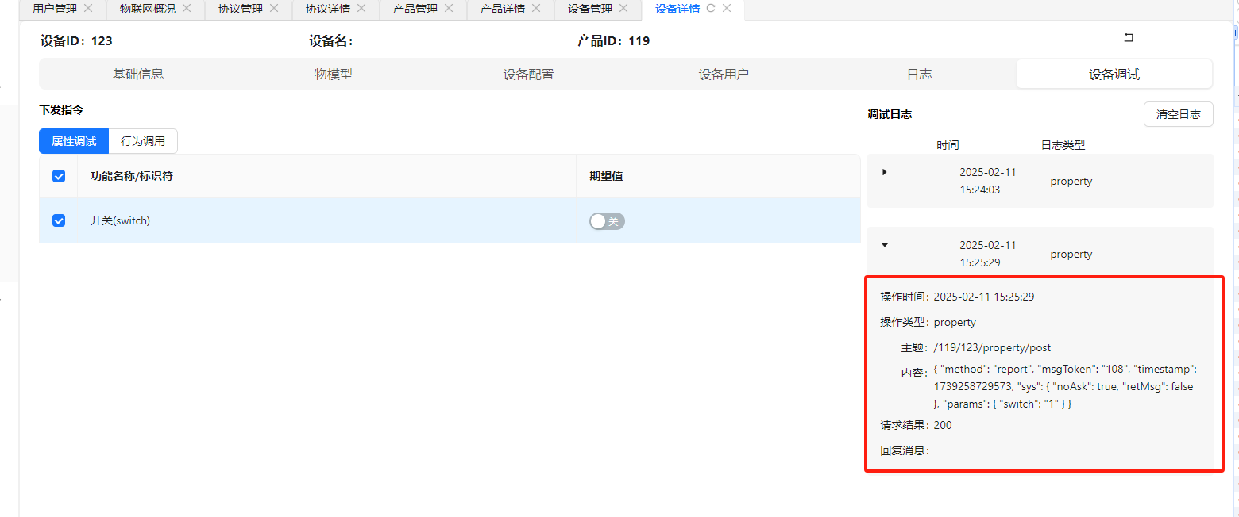Image resolution: width=1239 pixels, height=517 pixels.
Task: Click the X icon on 协议详情 tab
Action: pos(361,9)
